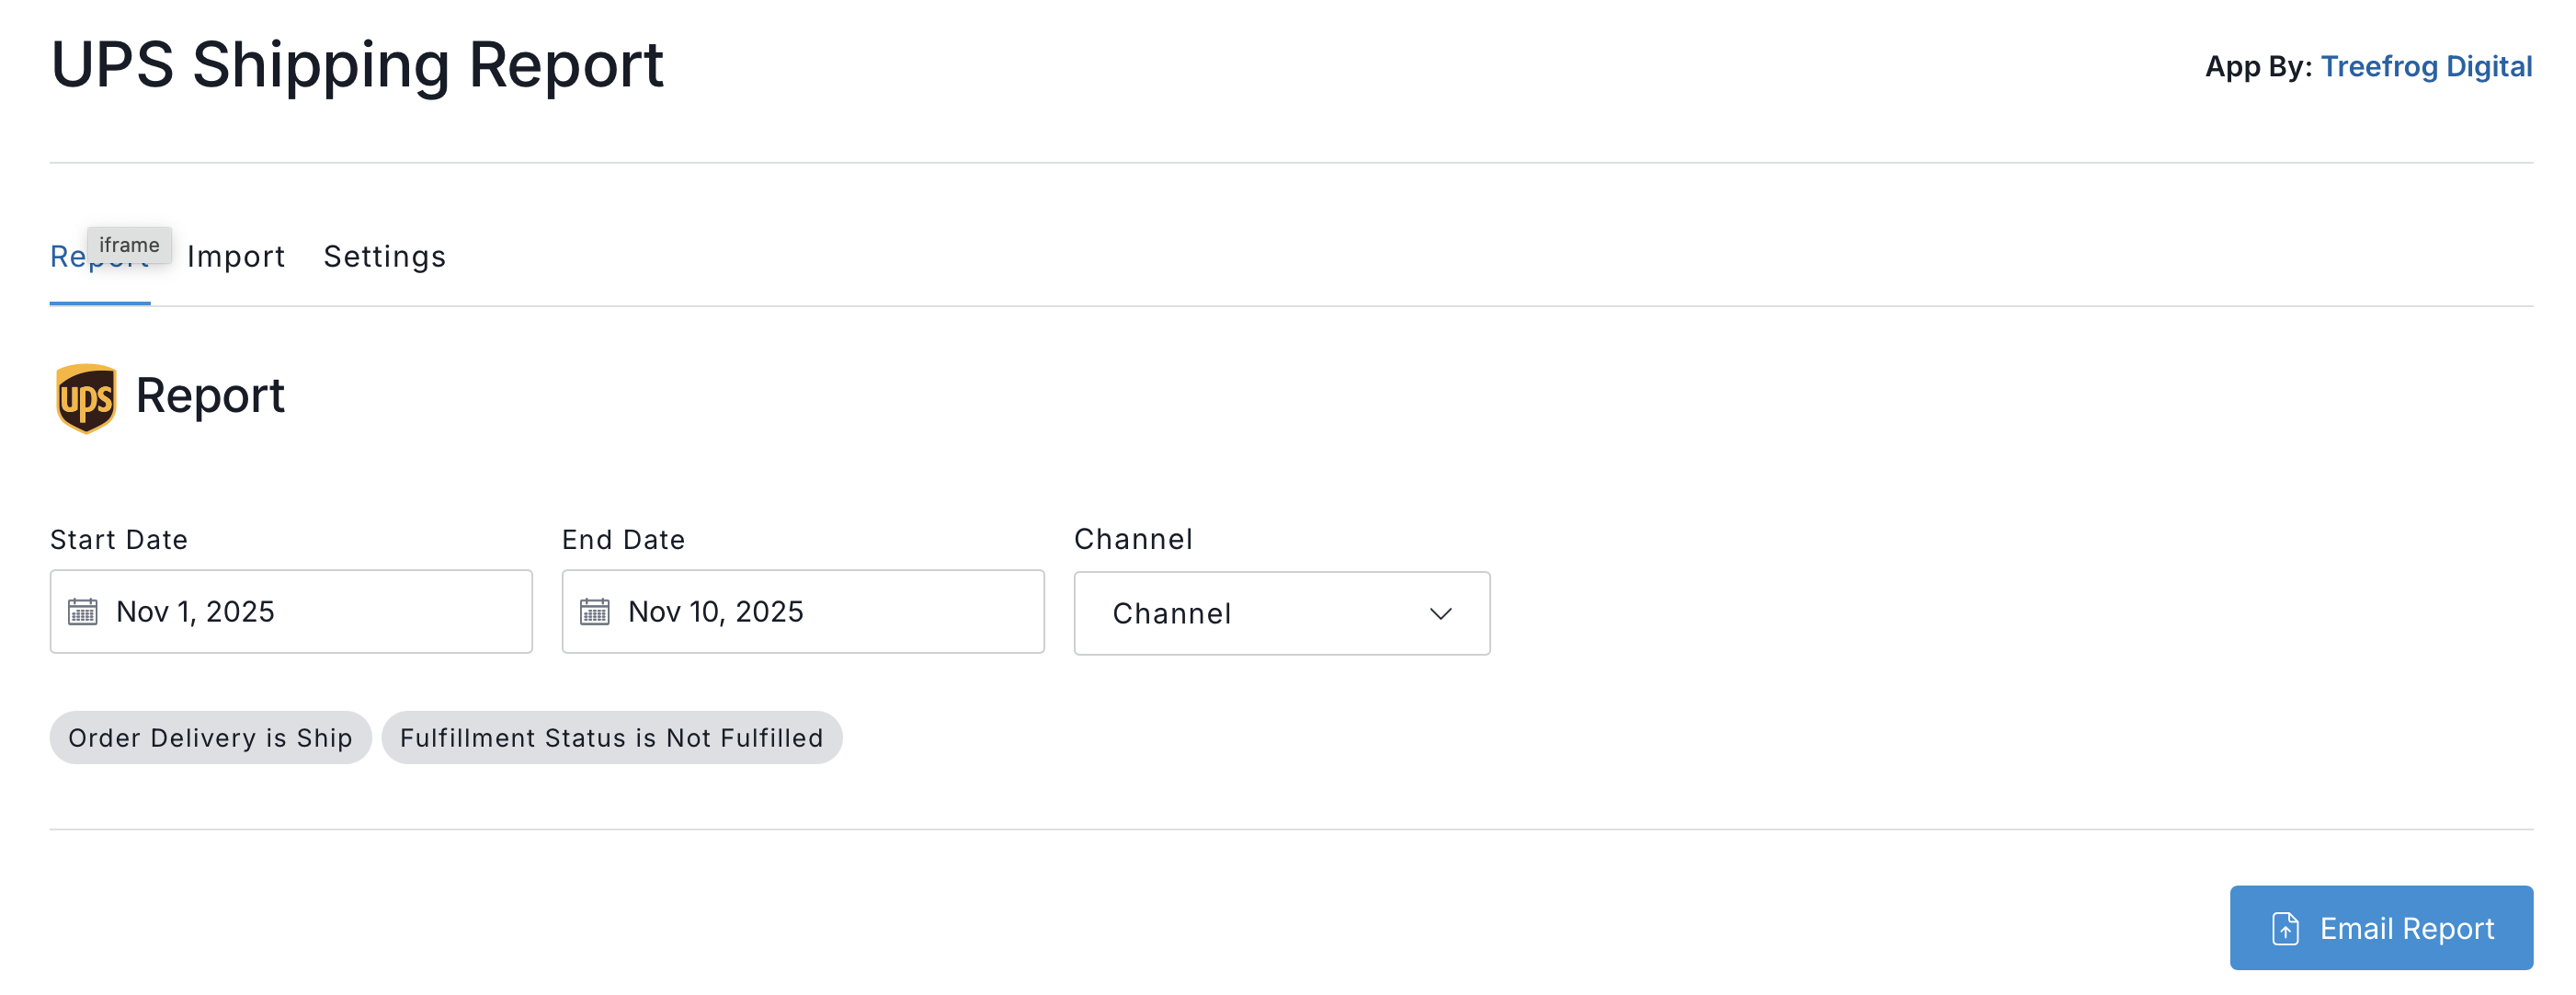Click the Channel field label
This screenshot has height=995, width=2576.
coord(1132,539)
